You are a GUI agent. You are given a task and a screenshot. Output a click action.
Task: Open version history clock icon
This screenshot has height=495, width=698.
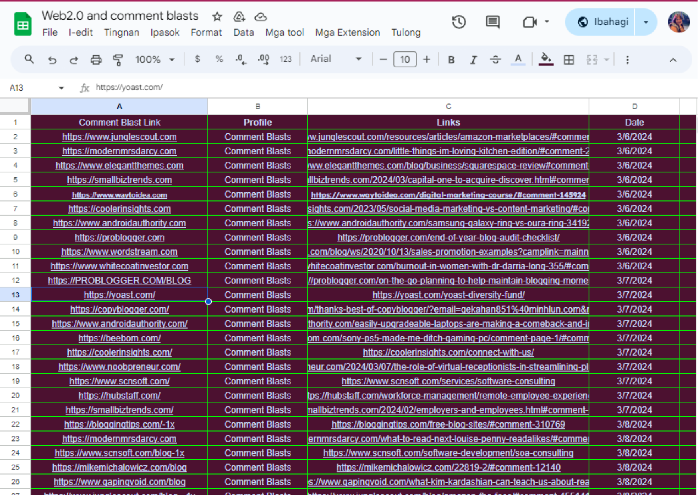pos(459,22)
